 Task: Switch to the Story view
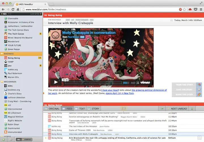click(x=93, y=109)
